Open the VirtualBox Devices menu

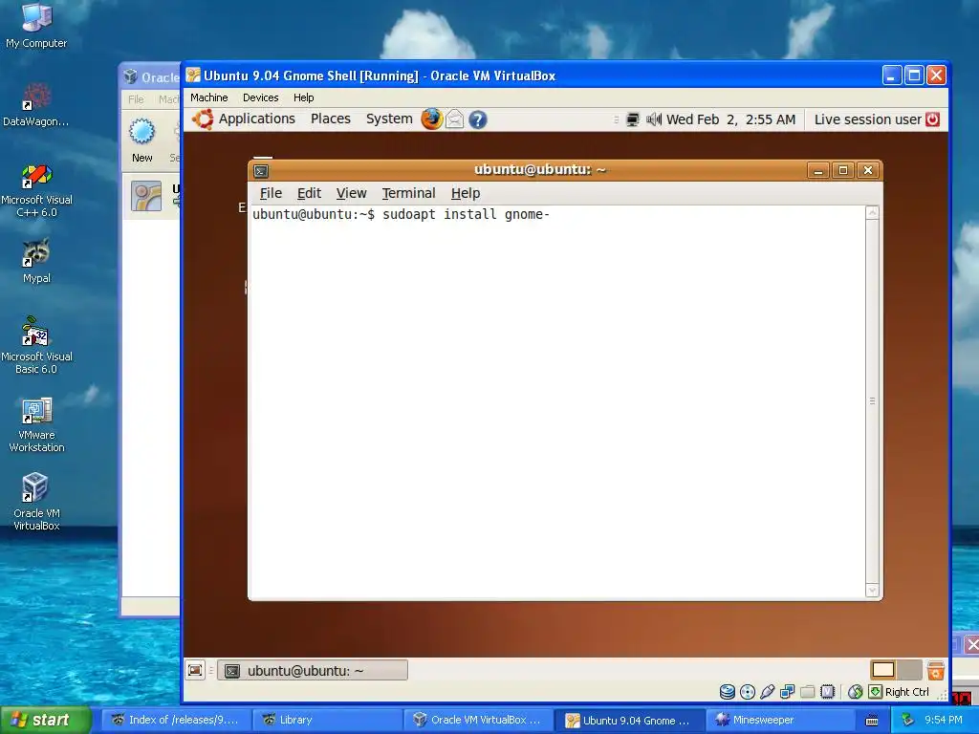(x=260, y=97)
